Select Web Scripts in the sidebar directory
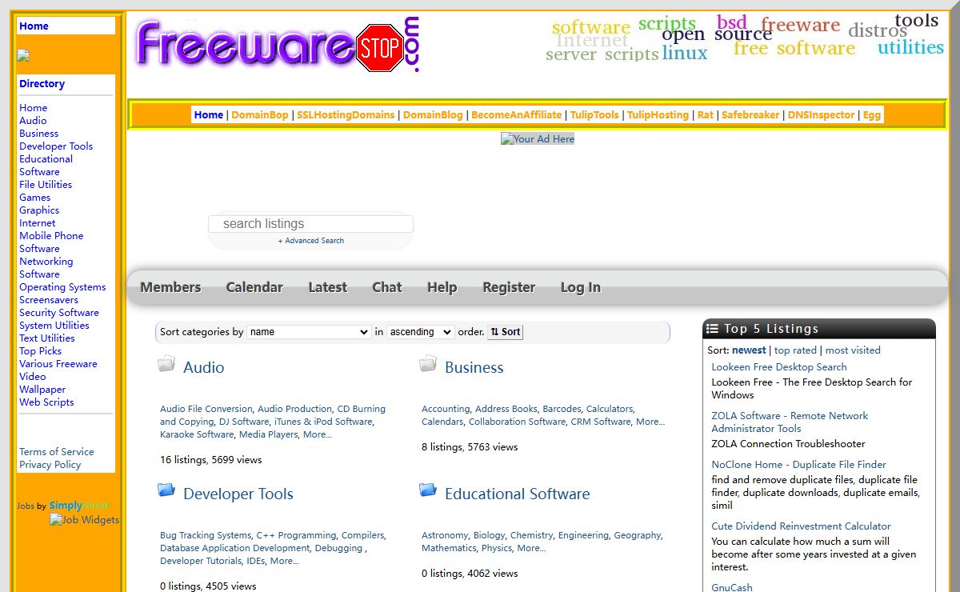 (46, 402)
